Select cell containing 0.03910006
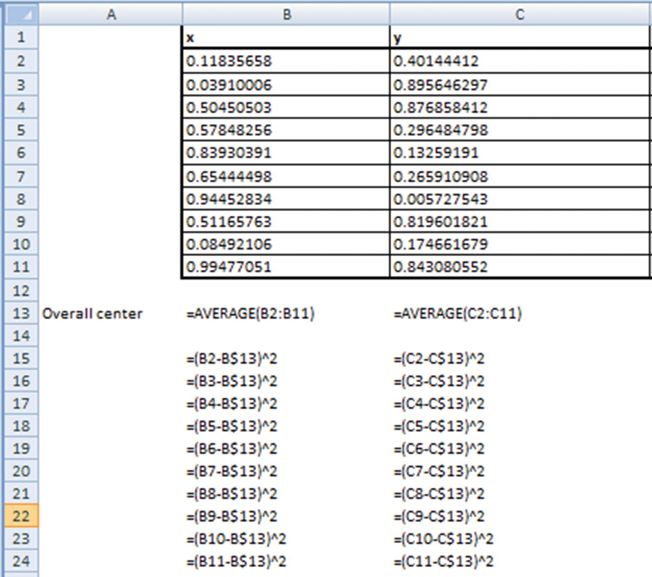 (286, 85)
